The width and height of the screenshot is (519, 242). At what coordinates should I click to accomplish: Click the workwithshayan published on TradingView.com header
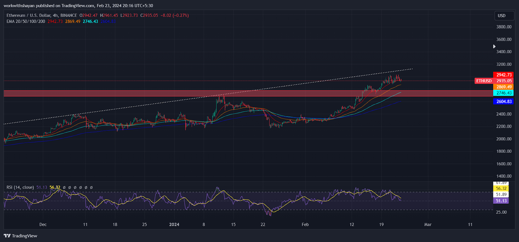coord(78,6)
